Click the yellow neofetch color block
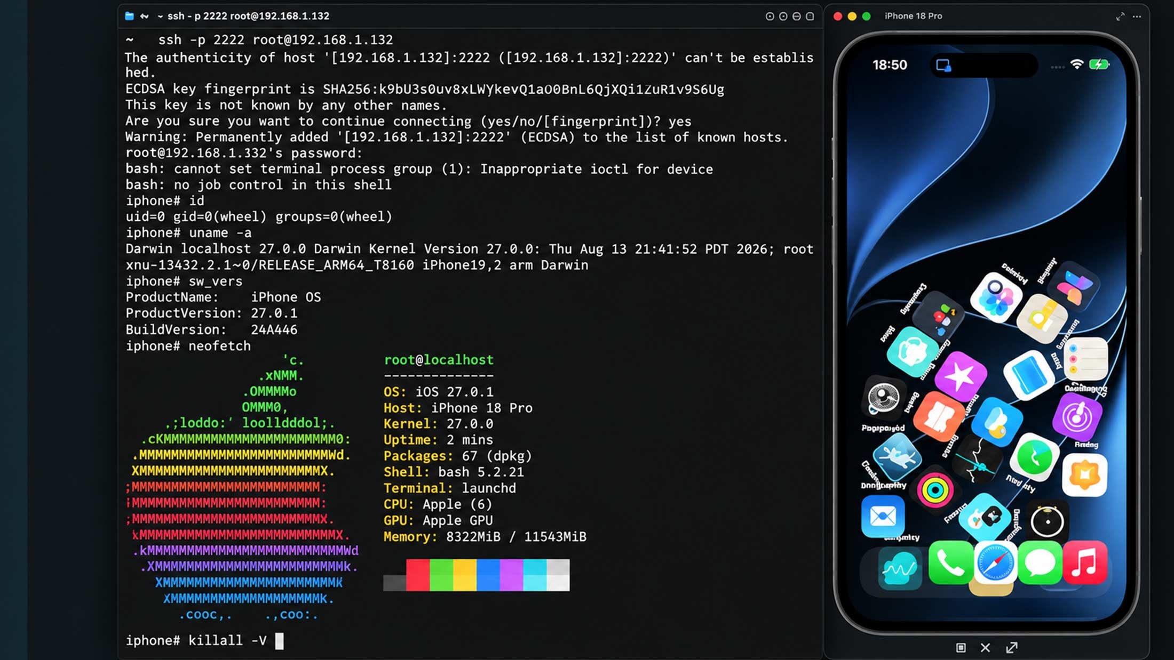Image resolution: width=1174 pixels, height=660 pixels. pos(465,575)
